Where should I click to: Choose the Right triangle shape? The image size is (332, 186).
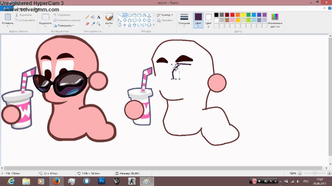click(x=120, y=20)
